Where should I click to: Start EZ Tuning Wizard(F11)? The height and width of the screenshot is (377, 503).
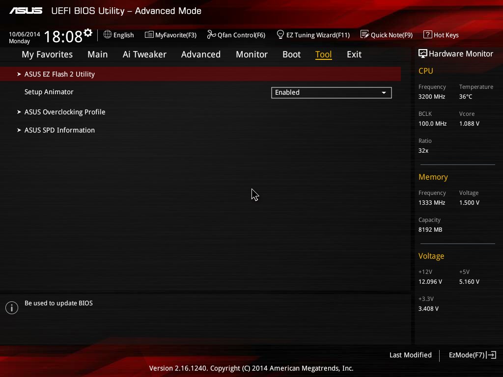coord(313,35)
